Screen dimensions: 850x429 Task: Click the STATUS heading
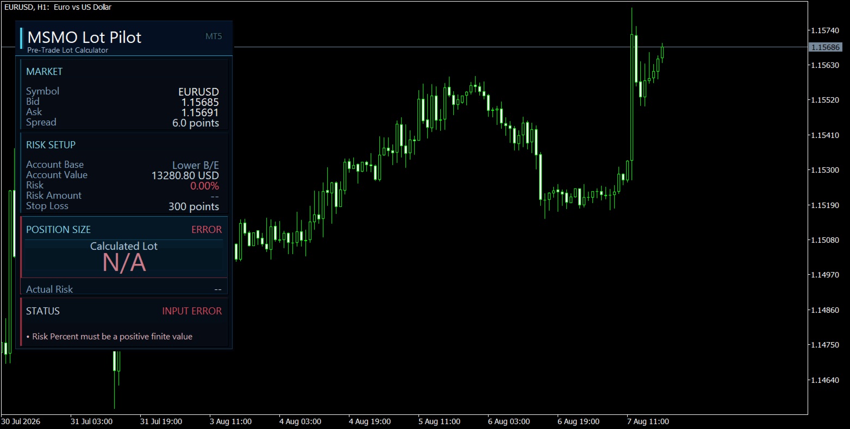(43, 311)
